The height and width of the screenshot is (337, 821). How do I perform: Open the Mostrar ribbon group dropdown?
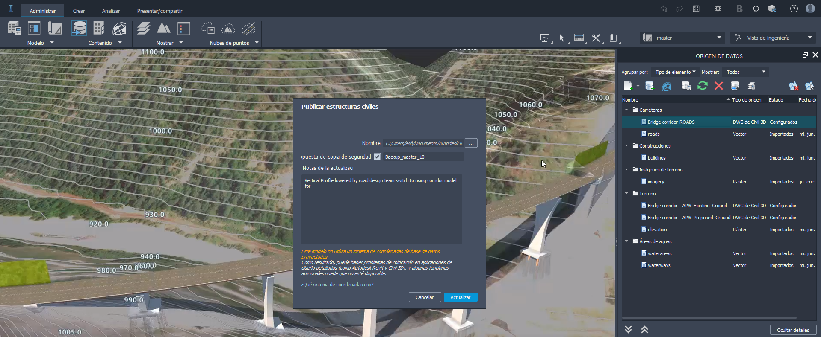pyautogui.click(x=181, y=43)
